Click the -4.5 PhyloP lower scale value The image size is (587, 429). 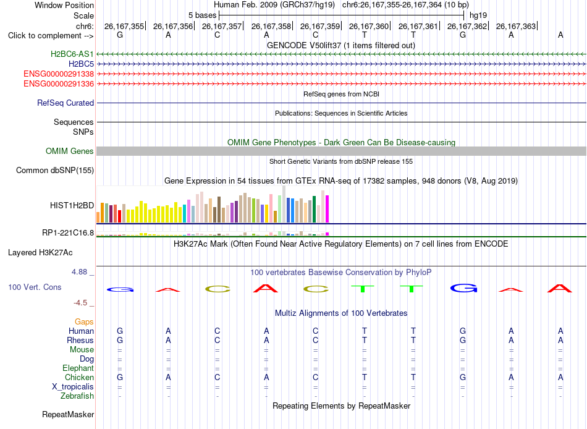tap(80, 303)
